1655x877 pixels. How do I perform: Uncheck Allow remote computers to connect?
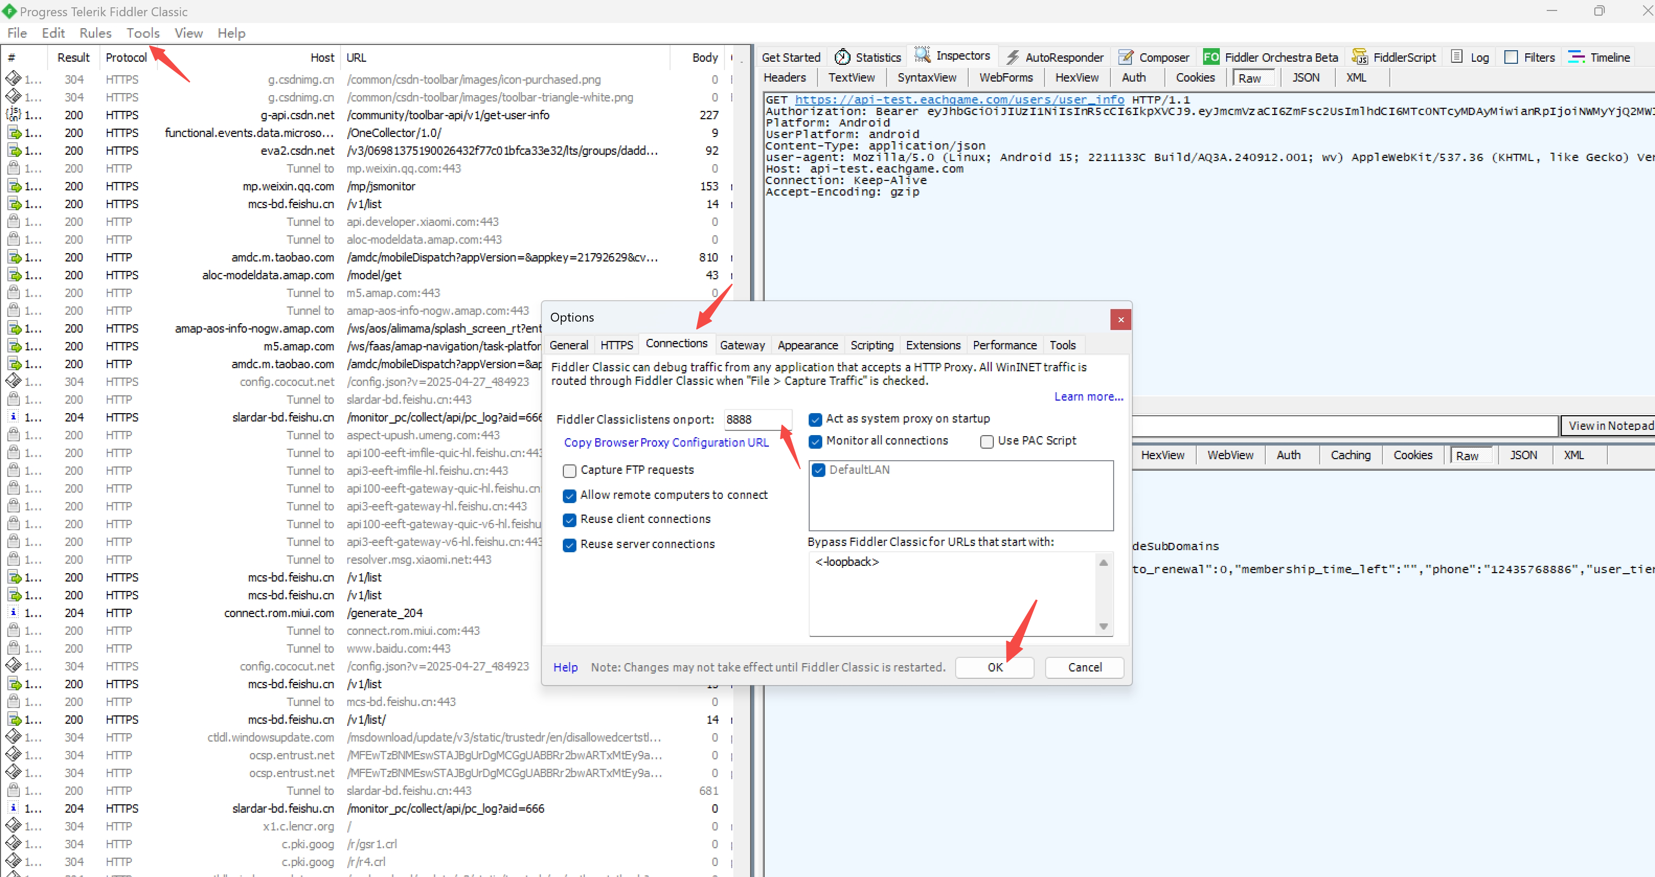coord(569,495)
